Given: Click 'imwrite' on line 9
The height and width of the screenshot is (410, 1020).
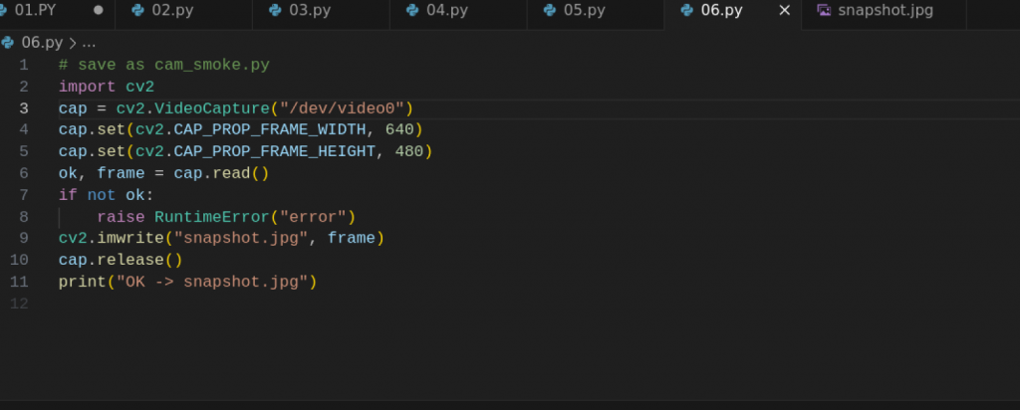Looking at the screenshot, I should pyautogui.click(x=130, y=239).
